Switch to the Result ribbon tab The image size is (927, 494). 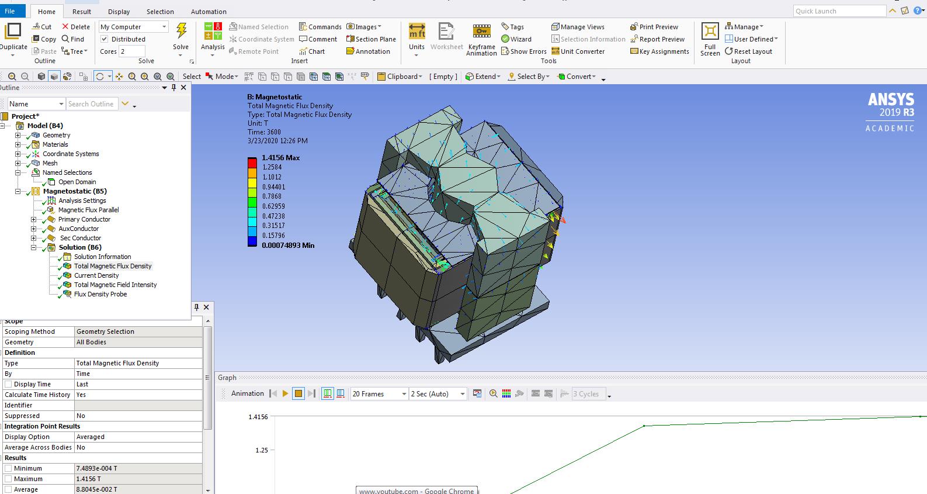(x=82, y=12)
